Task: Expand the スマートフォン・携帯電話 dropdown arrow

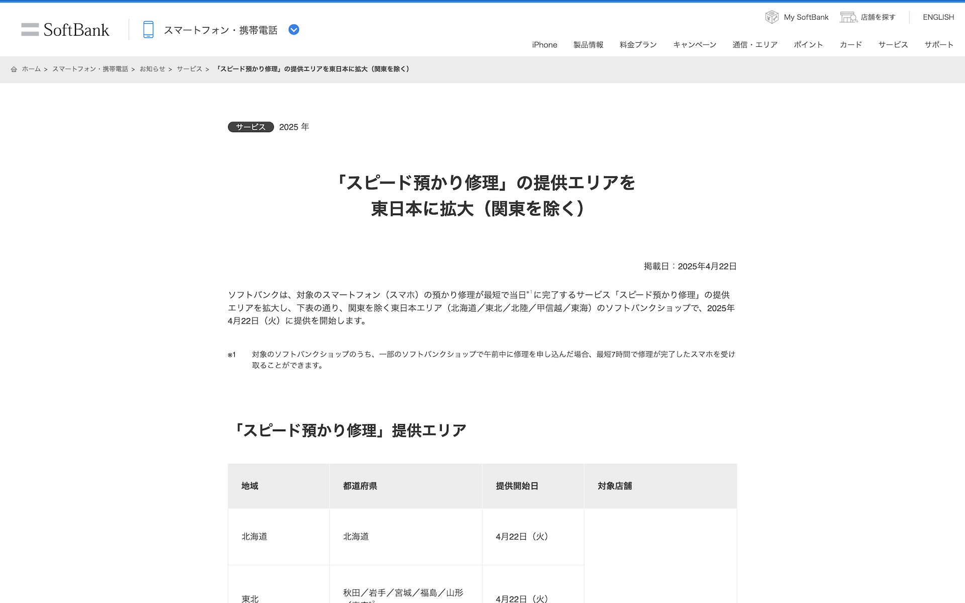Action: 294,30
